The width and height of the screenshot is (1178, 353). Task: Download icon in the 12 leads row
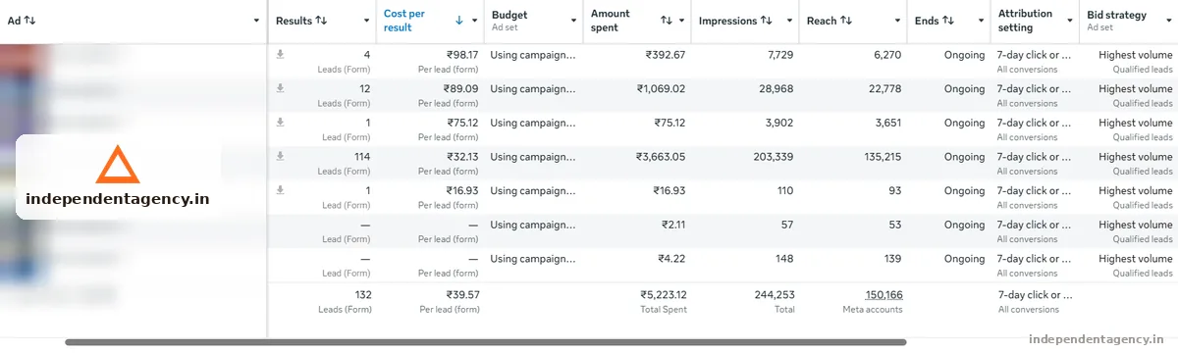tap(280, 88)
